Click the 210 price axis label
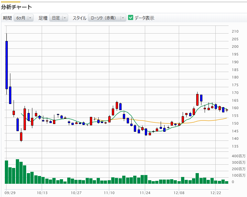The height and width of the screenshot is (197, 247). point(235,31)
